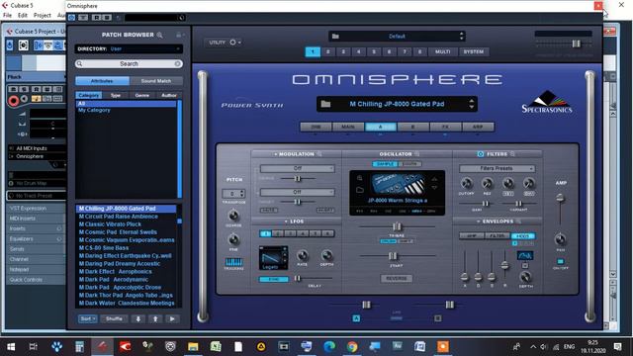Open File Explorer from the taskbar
Viewport: 633px width, 356px height.
click(x=193, y=347)
